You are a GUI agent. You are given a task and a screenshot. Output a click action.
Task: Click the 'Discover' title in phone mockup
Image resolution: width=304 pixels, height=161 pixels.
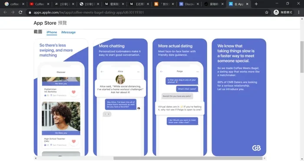click(61, 72)
